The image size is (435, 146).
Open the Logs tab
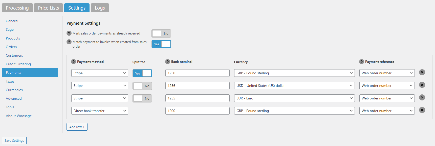pyautogui.click(x=100, y=8)
